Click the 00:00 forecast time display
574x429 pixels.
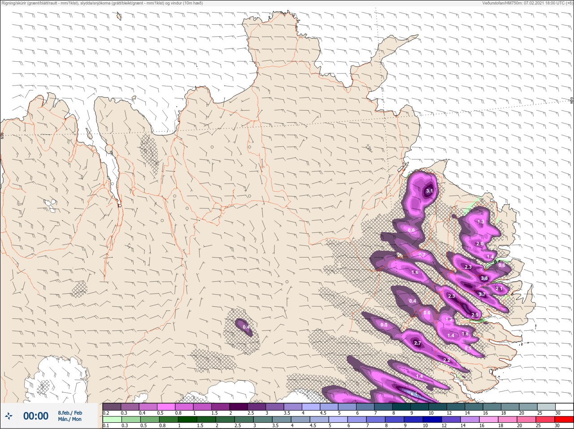click(36, 416)
